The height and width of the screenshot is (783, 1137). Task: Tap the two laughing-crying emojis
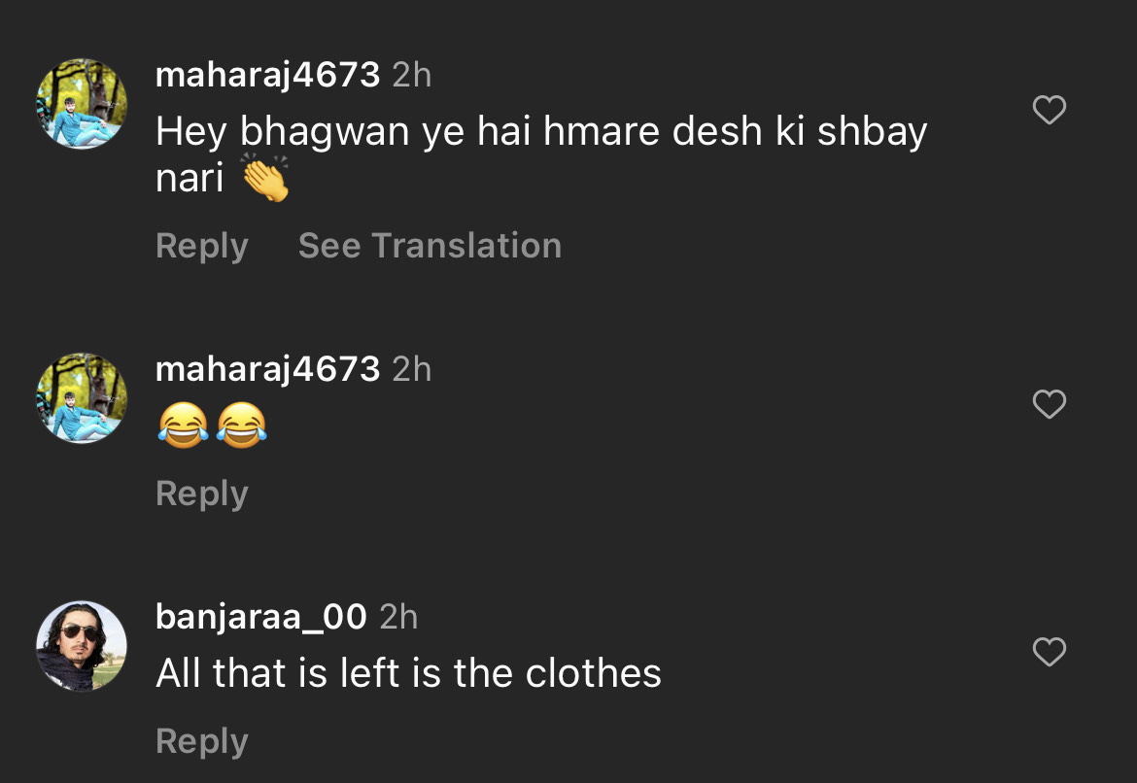point(212,426)
